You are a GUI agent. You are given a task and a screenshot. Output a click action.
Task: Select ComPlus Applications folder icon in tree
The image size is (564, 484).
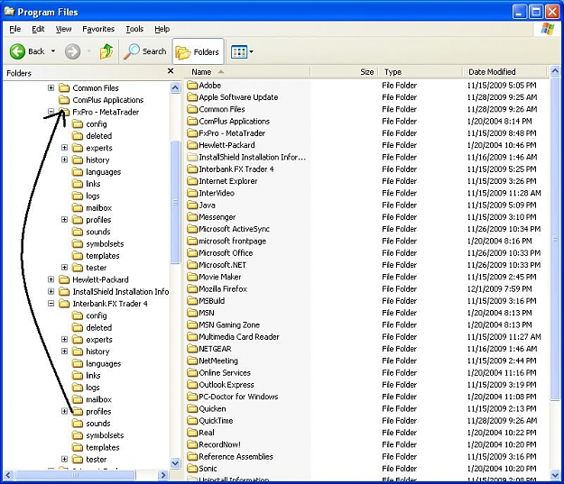point(64,100)
